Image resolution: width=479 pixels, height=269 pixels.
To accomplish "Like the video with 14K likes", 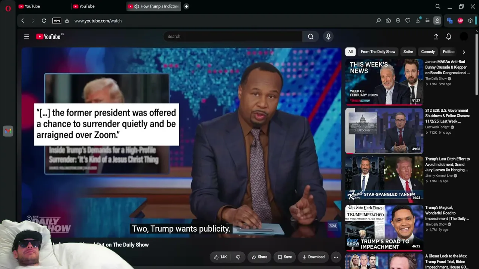I will [220, 257].
